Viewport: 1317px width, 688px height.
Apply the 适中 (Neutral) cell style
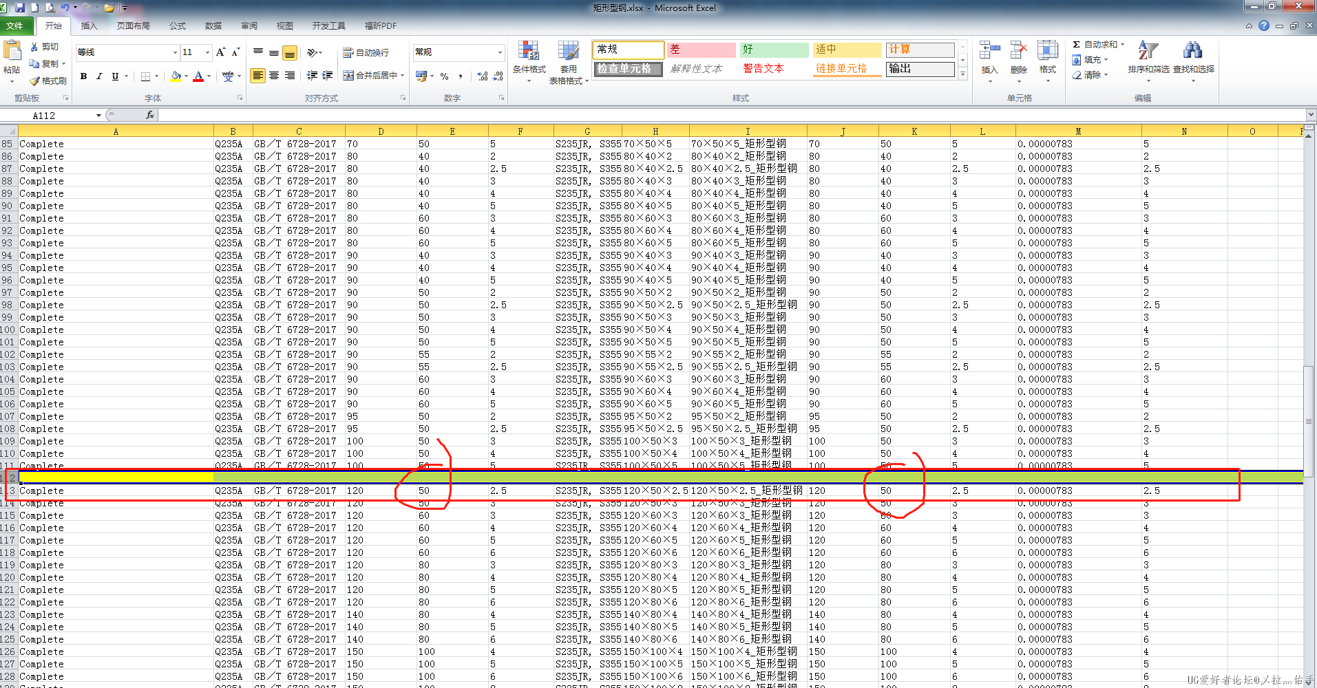point(847,50)
